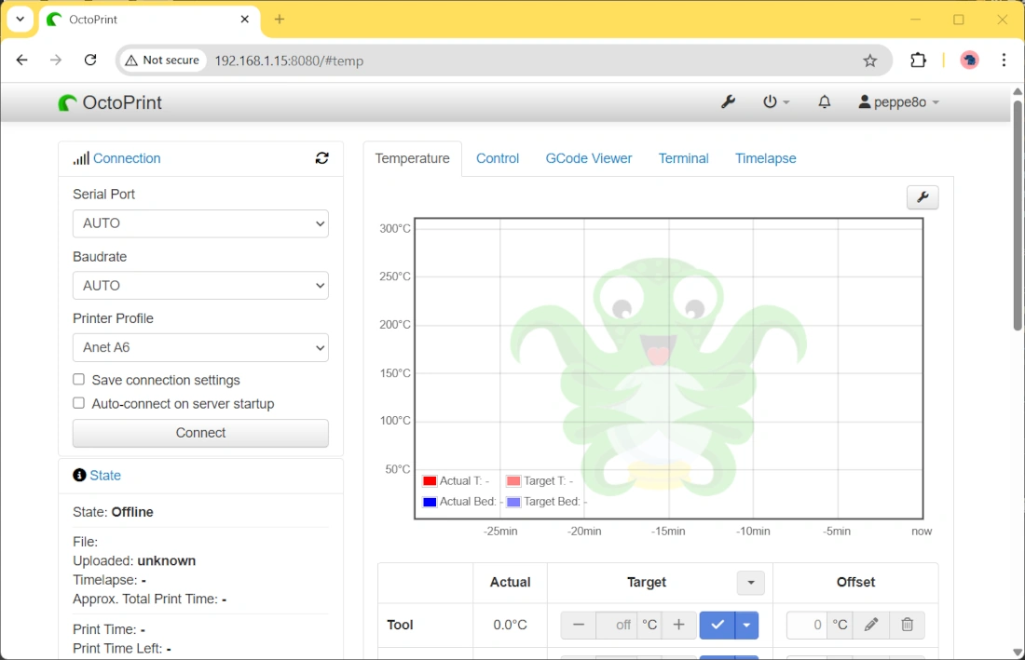The height and width of the screenshot is (660, 1025).
Task: Click the browser forward arrow
Action: (x=56, y=61)
